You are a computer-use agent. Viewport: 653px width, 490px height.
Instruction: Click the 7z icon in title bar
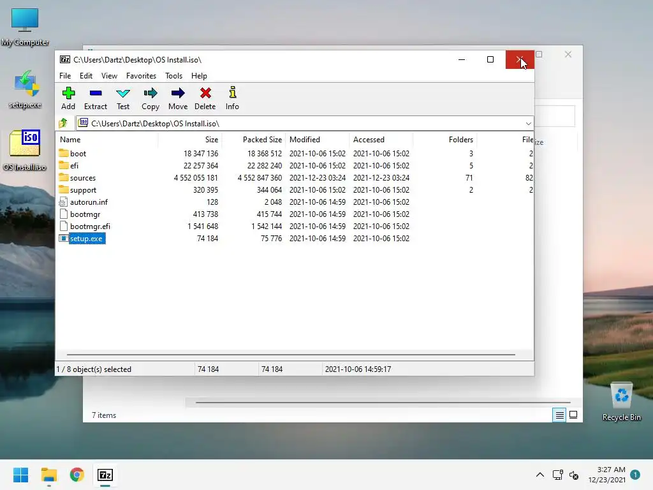click(65, 59)
